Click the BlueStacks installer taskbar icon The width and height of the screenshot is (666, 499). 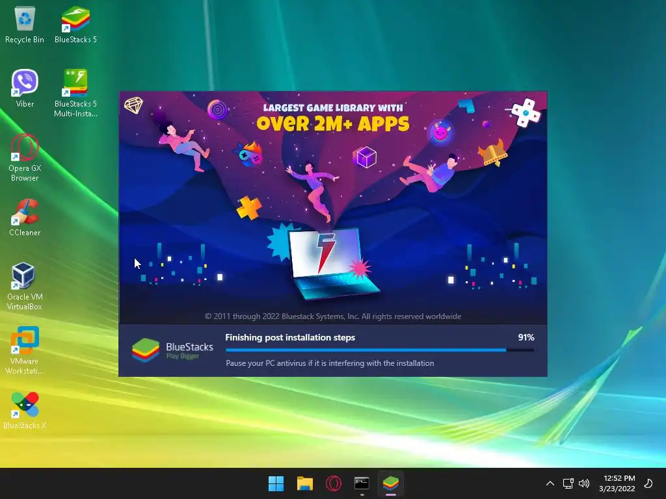[391, 483]
